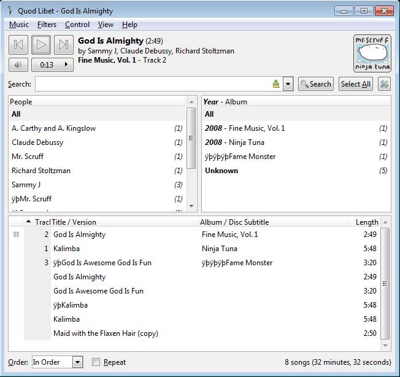The width and height of the screenshot is (400, 377).
Task: Open the volume speaker button
Action: 18,65
